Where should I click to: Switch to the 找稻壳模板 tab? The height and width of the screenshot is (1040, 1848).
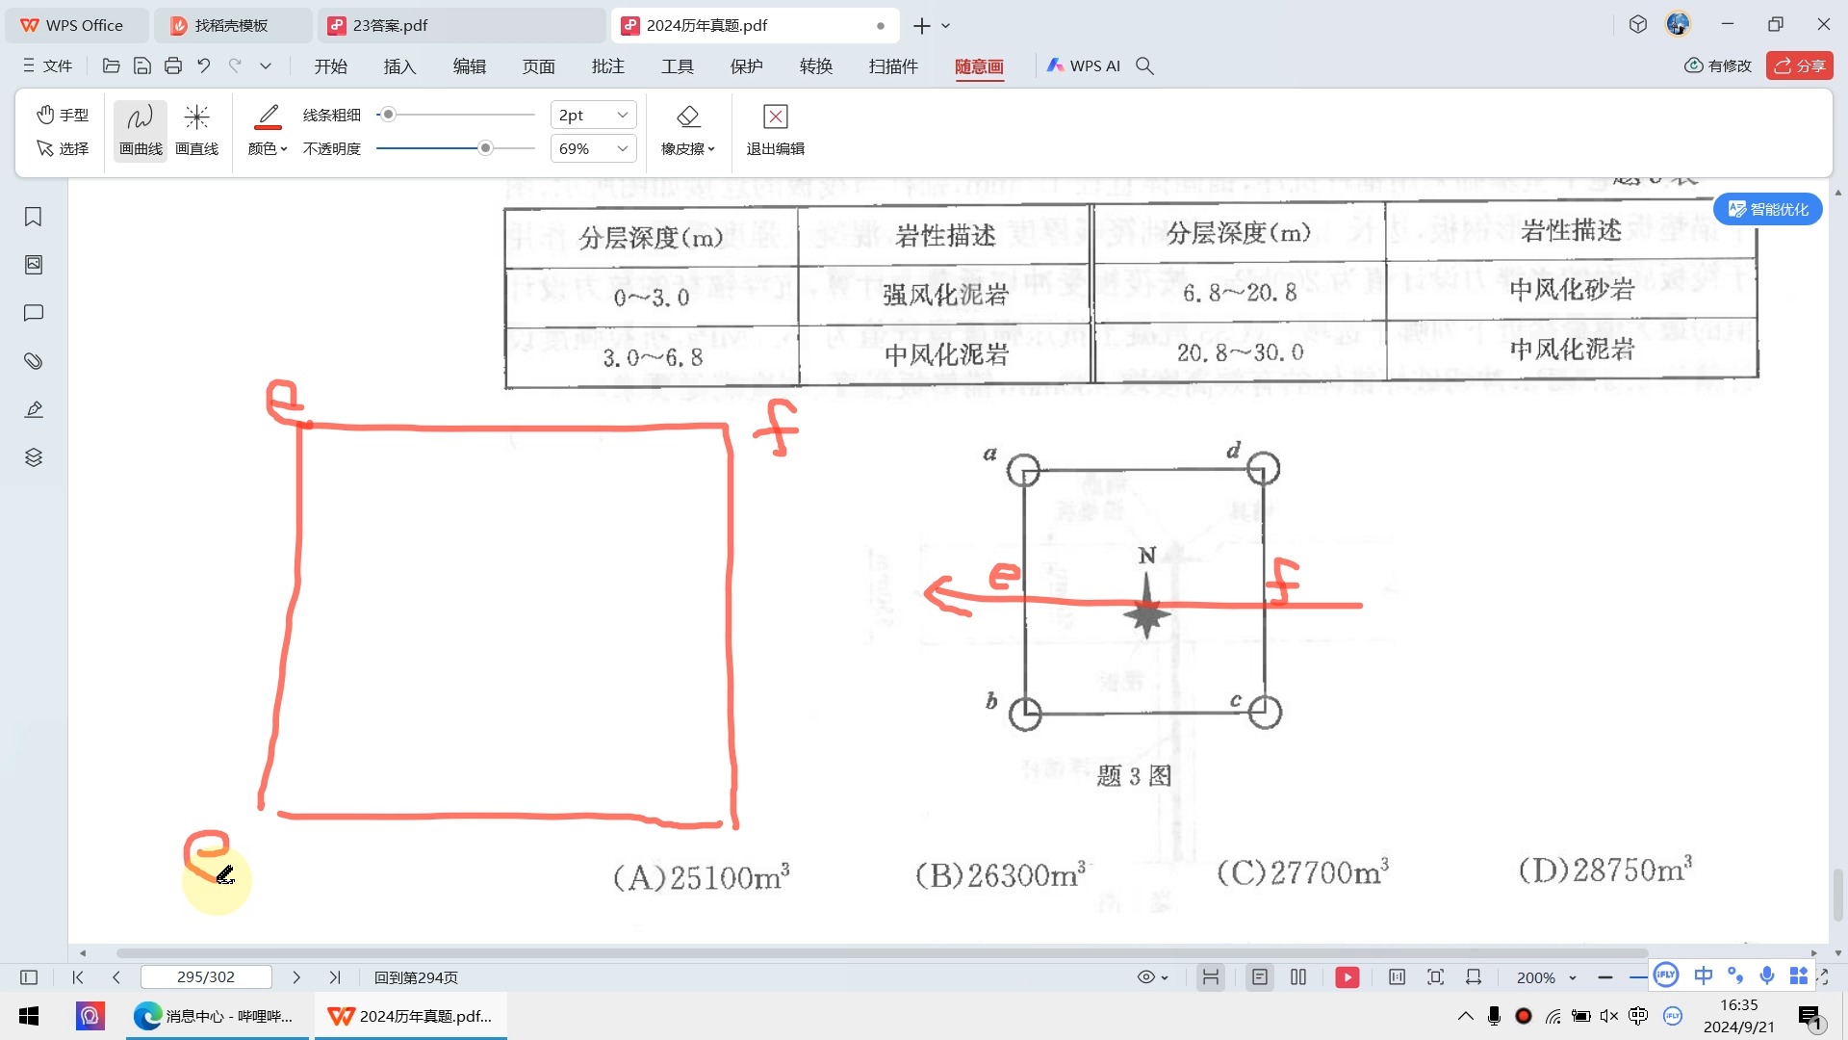(x=233, y=25)
